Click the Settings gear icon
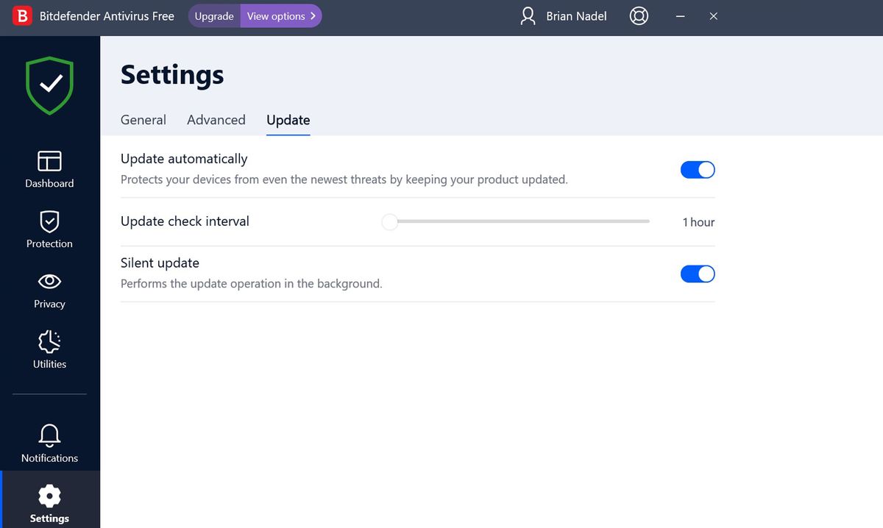Screen dimensions: 883x528 click(49, 496)
